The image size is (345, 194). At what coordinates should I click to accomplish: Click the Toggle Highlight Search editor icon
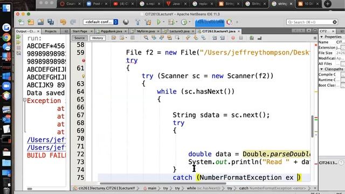click(169, 38)
